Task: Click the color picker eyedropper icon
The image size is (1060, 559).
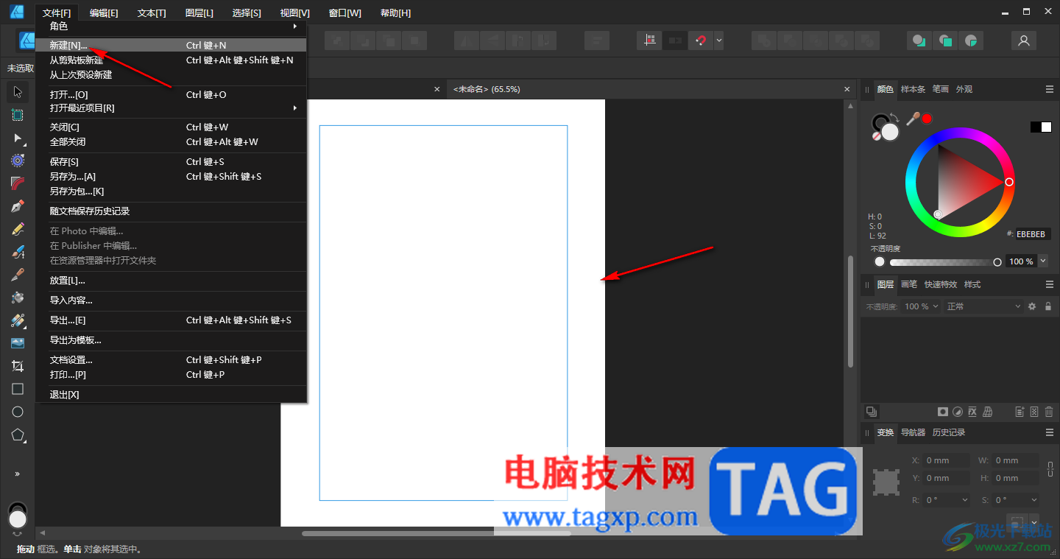Action: point(913,119)
